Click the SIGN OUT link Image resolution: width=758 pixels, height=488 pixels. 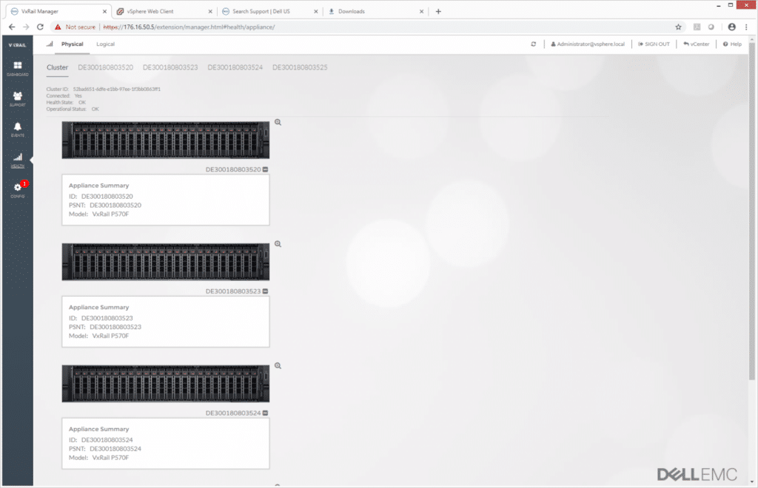pyautogui.click(x=654, y=44)
